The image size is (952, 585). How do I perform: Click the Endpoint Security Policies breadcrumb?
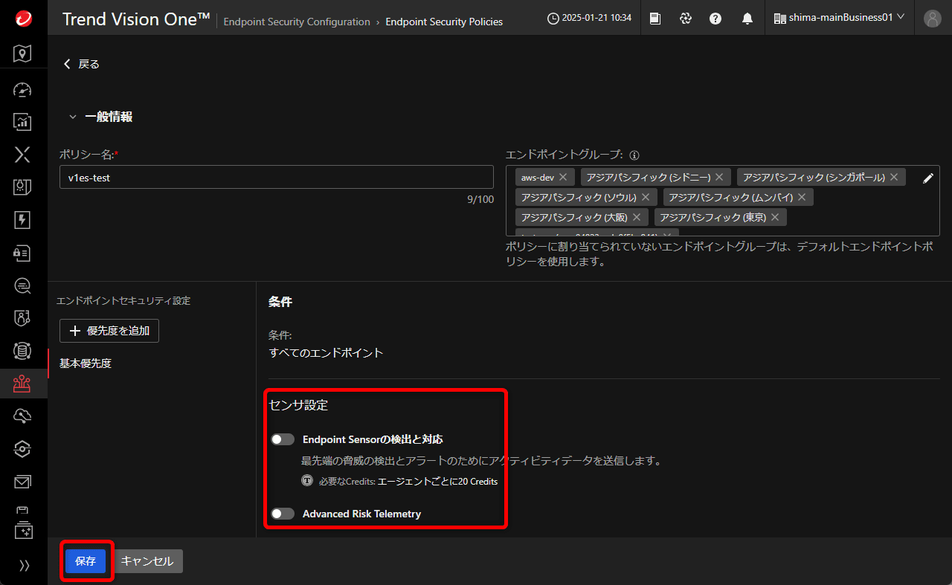444,22
